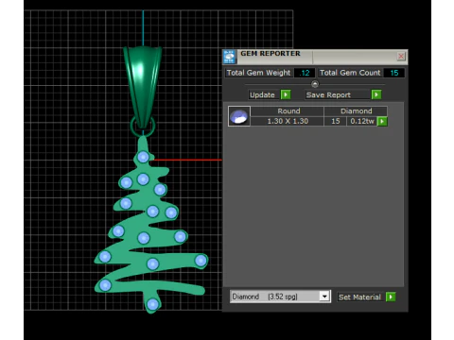The height and width of the screenshot is (340, 454).
Task: Select the topmost gem on the tree
Action: 143,157
